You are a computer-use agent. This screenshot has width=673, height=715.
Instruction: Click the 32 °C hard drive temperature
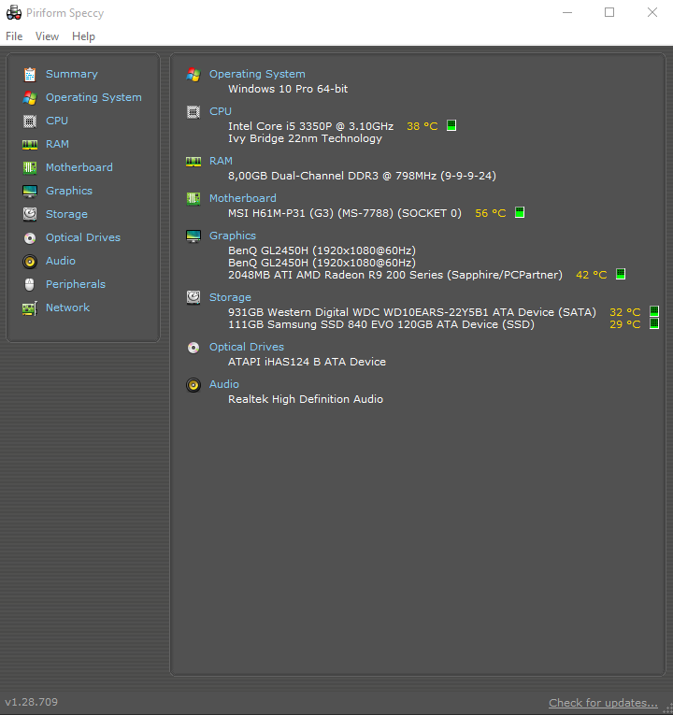[625, 312]
